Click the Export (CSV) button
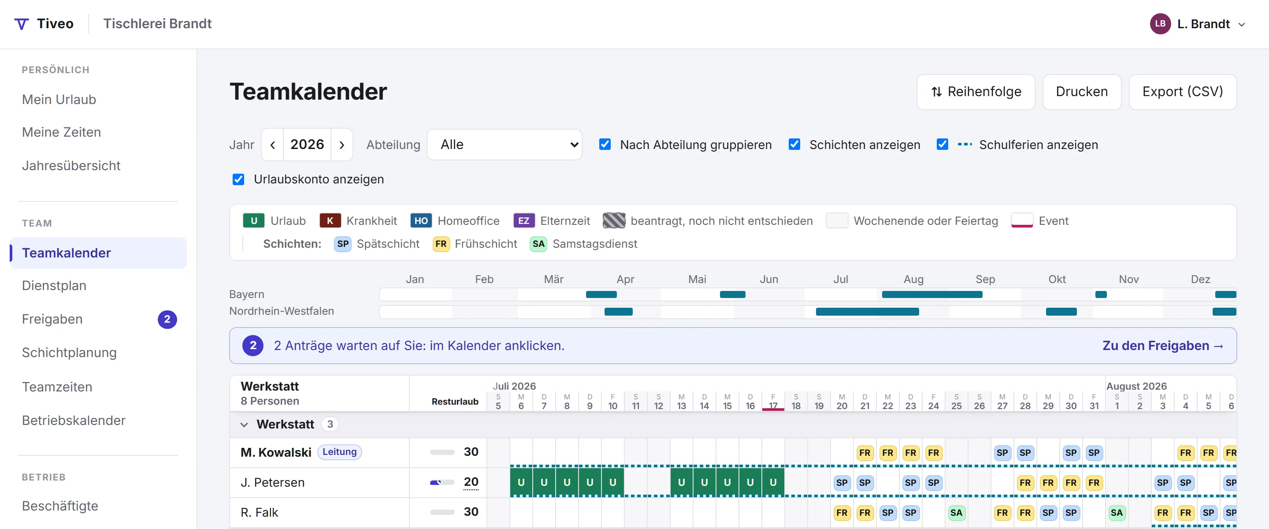The height and width of the screenshot is (529, 1269). pyautogui.click(x=1183, y=92)
